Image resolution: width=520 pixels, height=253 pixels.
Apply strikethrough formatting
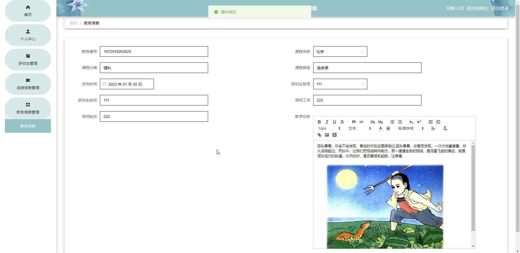[x=342, y=122]
